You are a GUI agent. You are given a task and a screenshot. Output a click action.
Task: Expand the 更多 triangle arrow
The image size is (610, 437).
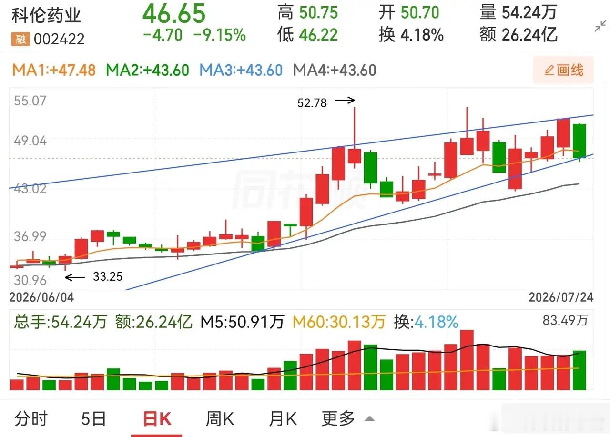coord(369,419)
